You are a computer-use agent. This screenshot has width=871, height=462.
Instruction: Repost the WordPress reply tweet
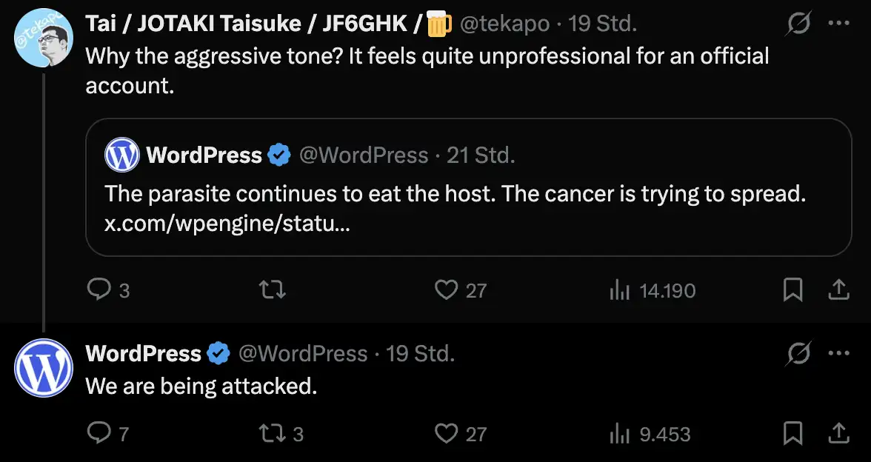(273, 433)
